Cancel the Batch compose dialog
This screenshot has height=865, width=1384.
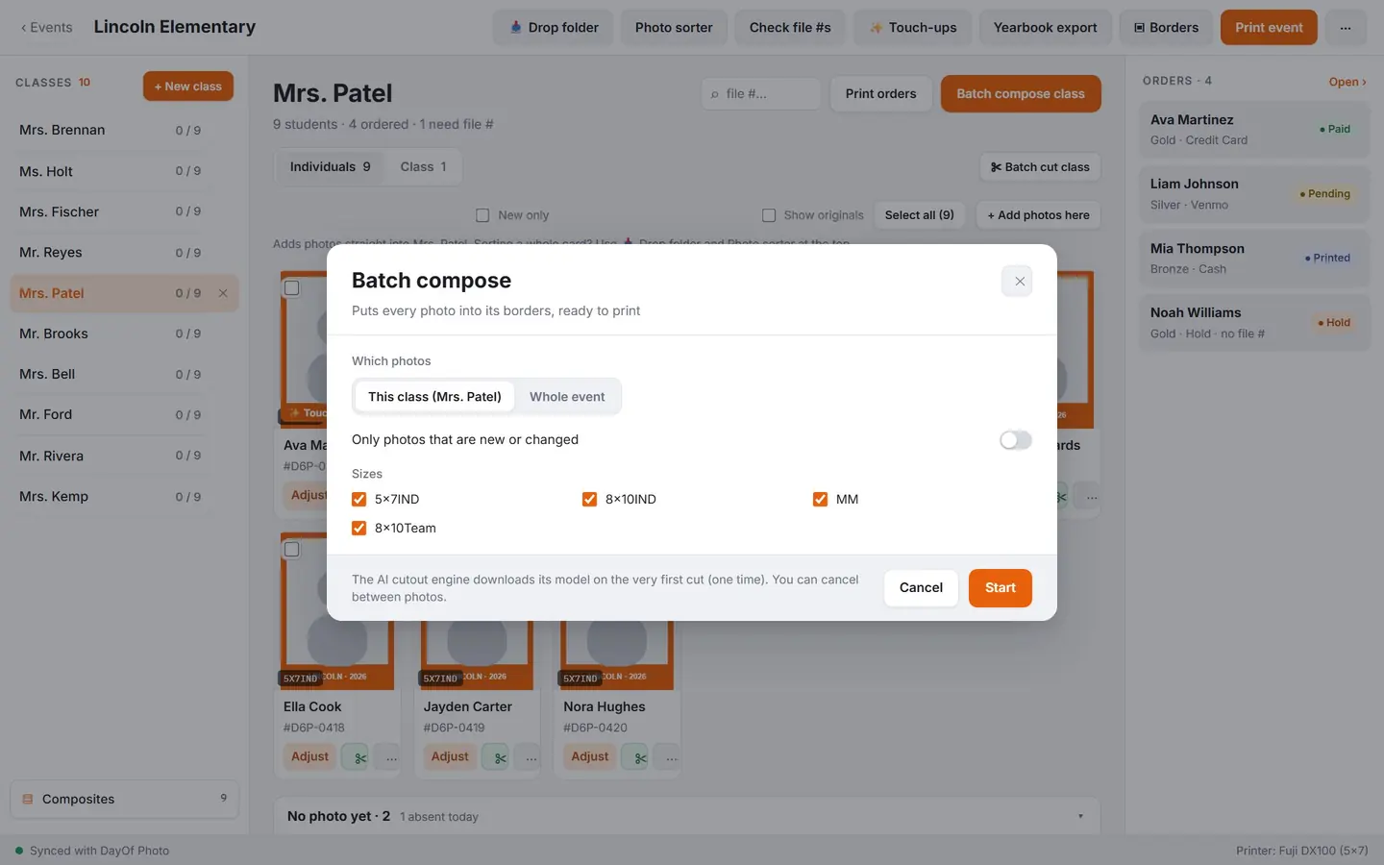[x=921, y=588]
